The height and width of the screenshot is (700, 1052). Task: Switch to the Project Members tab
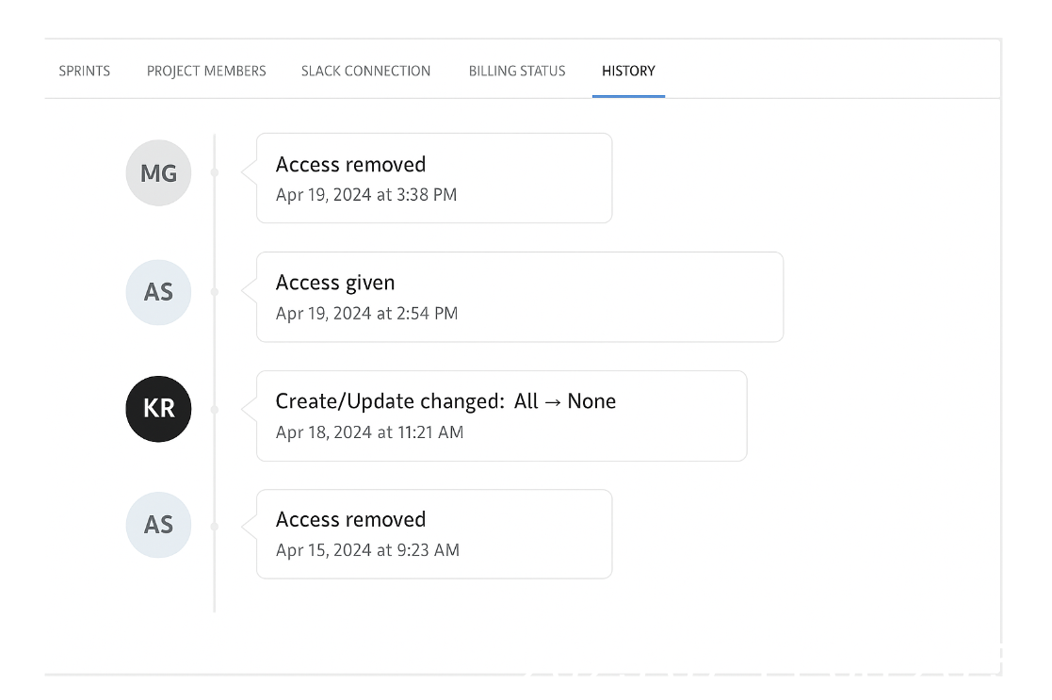(x=206, y=71)
